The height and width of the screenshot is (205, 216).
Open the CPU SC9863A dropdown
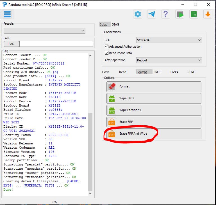pos(169,40)
